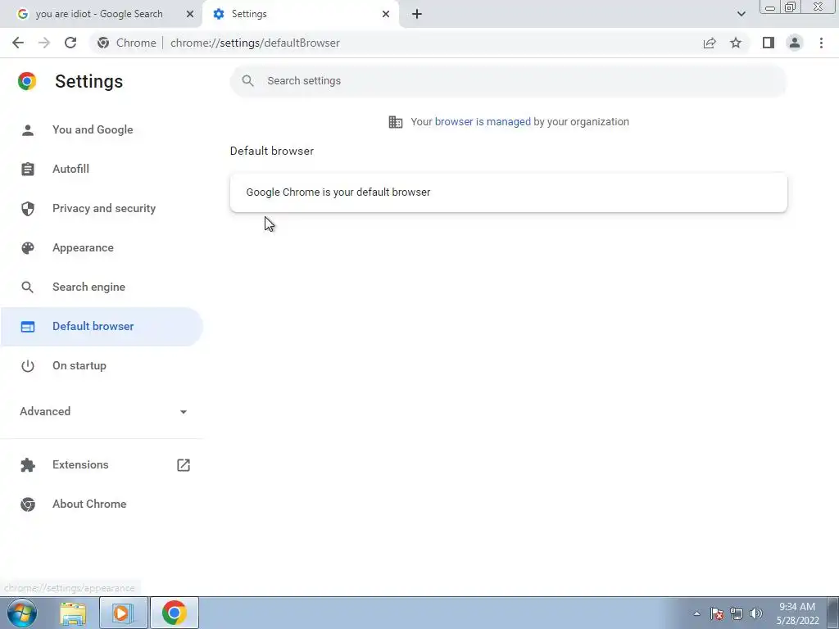Click the Action Center flag icon
The width and height of the screenshot is (839, 629).
coord(717,613)
